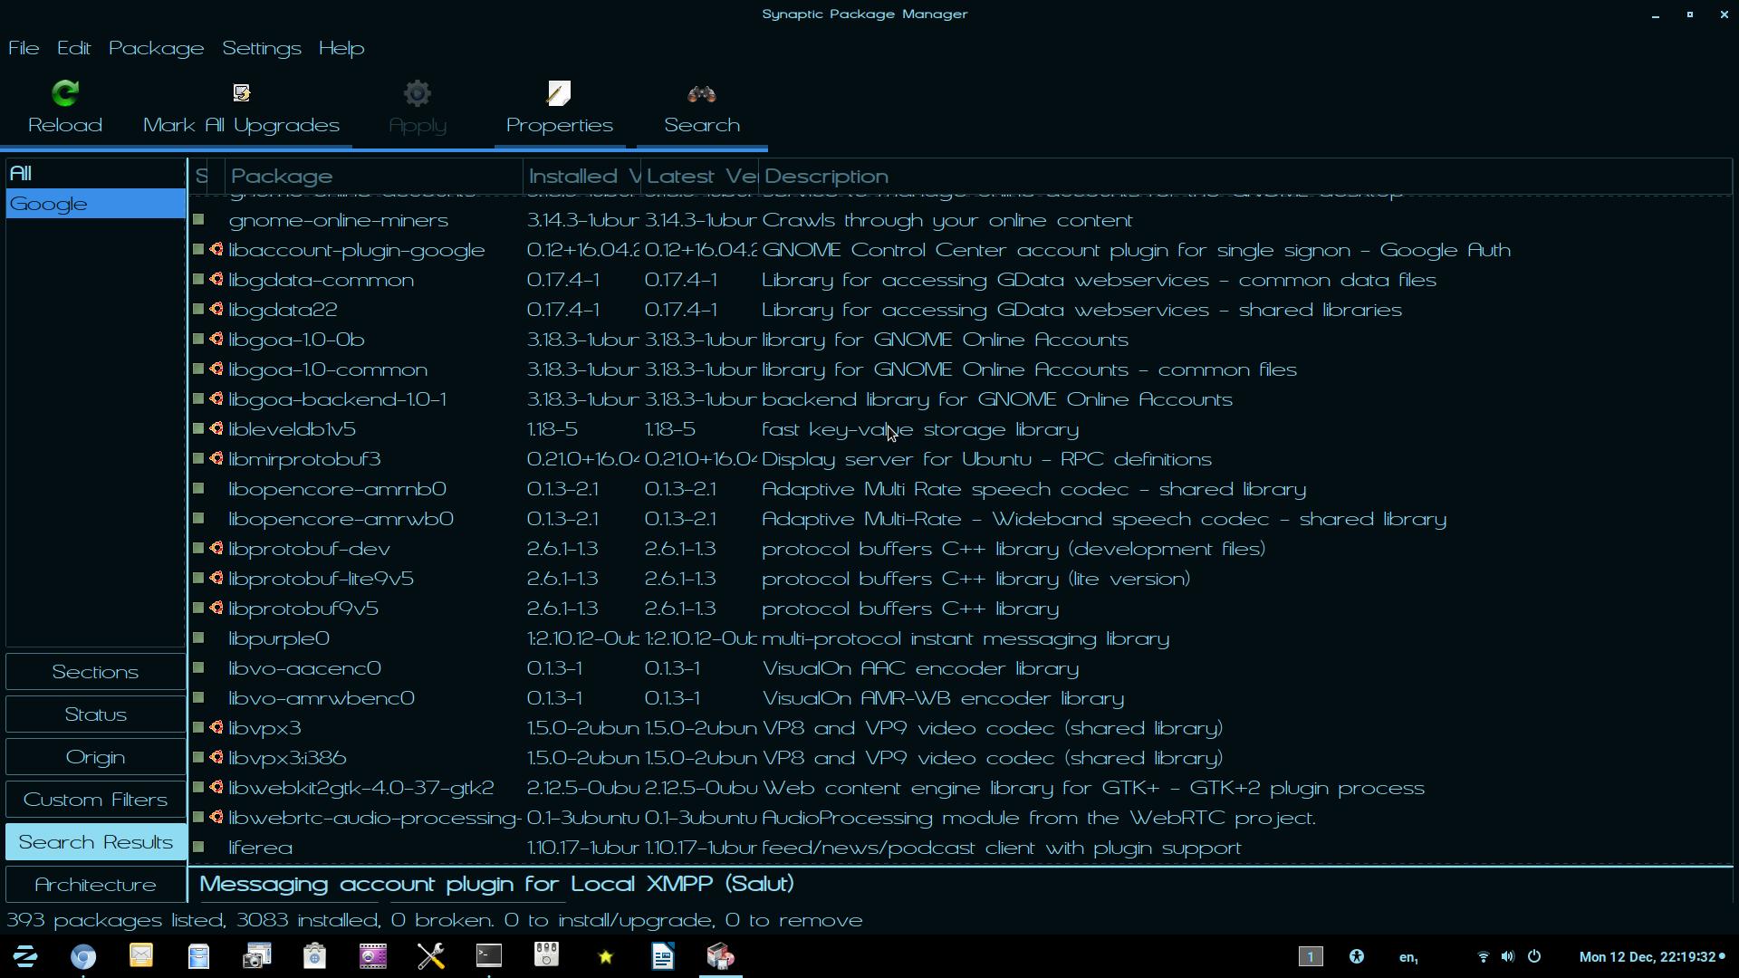Open the Settings menu
The width and height of the screenshot is (1739, 978).
pyautogui.click(x=261, y=48)
